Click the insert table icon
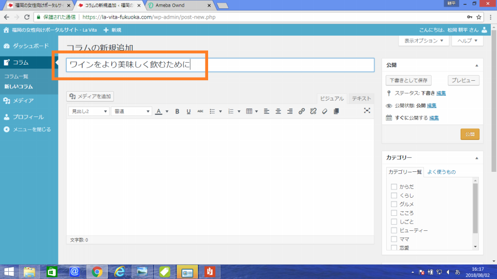The width and height of the screenshot is (497, 279). coord(249,111)
